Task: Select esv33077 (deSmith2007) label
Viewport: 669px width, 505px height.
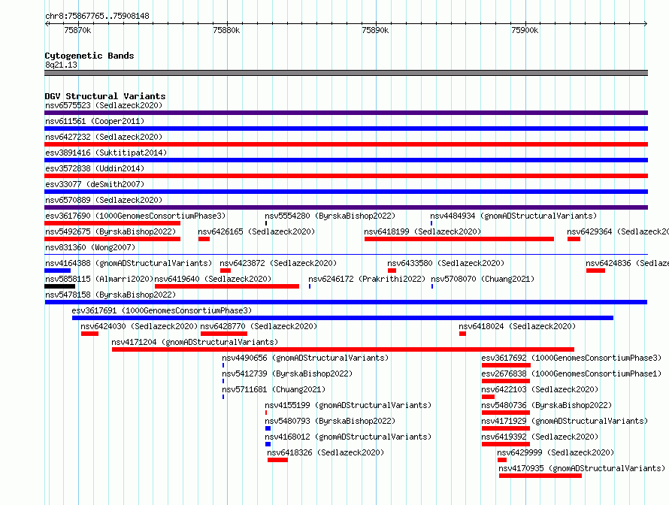Action: [95, 184]
